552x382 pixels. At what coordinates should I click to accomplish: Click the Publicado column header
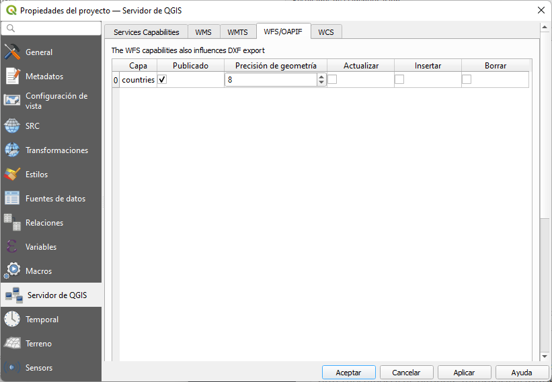[x=190, y=66]
